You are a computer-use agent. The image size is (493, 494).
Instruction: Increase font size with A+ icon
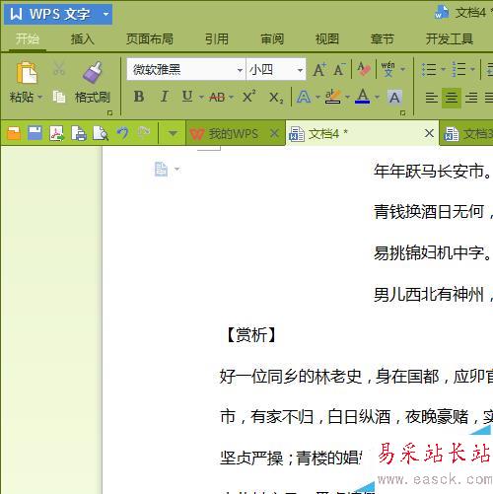(x=319, y=70)
